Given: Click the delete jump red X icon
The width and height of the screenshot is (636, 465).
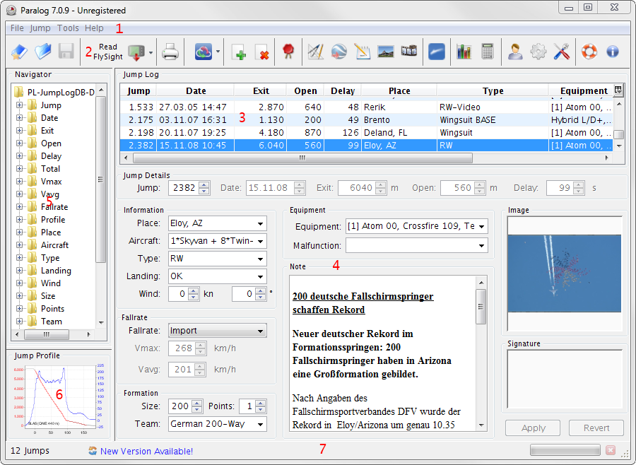Looking at the screenshot, I should pos(261,52).
